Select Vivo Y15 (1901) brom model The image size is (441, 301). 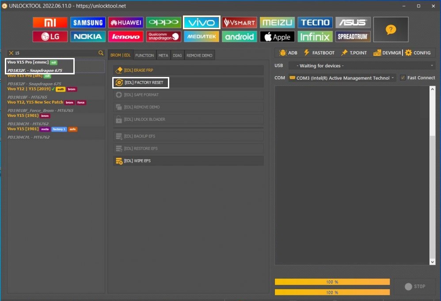pos(56,120)
